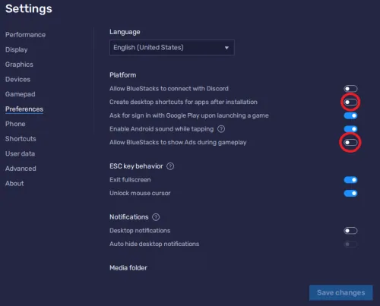Open the Language dropdown
The height and width of the screenshot is (306, 380).
point(172,48)
